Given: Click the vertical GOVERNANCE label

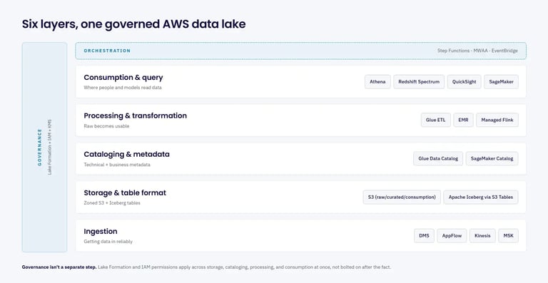Looking at the screenshot, I should pos(39,147).
